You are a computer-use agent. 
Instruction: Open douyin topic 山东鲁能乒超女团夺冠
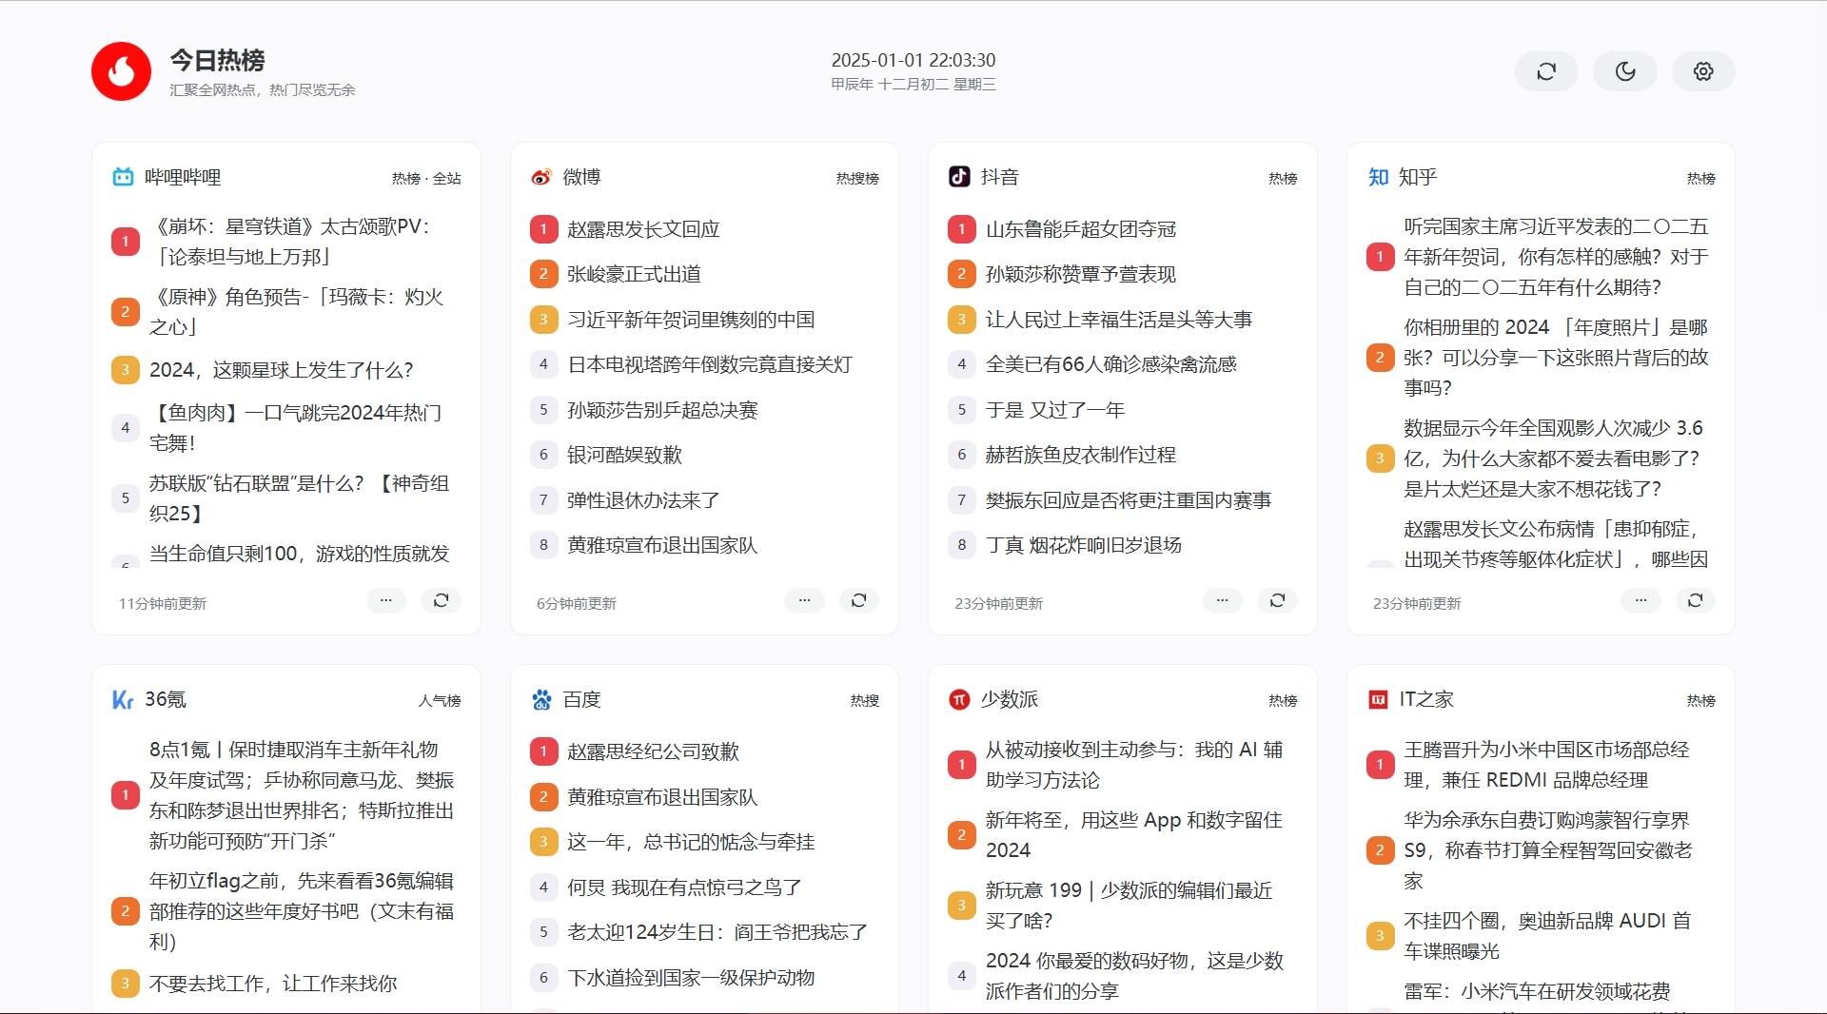(1081, 229)
